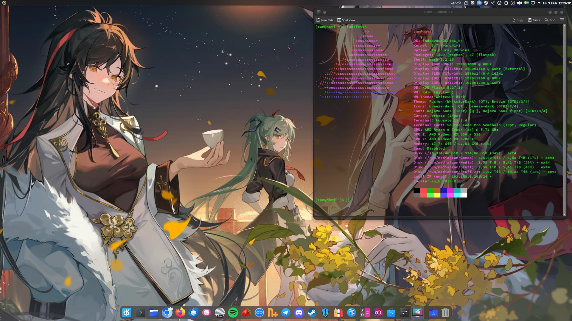This screenshot has height=321, width=572.
Task: Click Split View in Konsole toolbar
Action: click(346, 20)
